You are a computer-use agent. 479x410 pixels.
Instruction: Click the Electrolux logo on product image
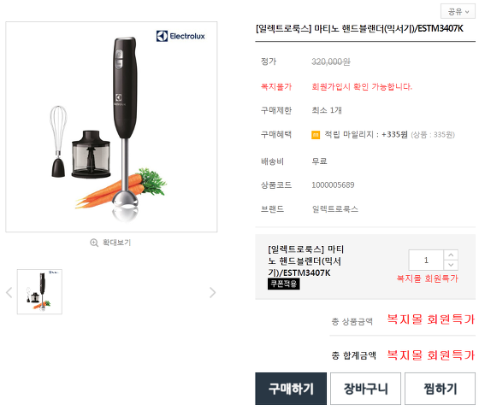point(180,36)
